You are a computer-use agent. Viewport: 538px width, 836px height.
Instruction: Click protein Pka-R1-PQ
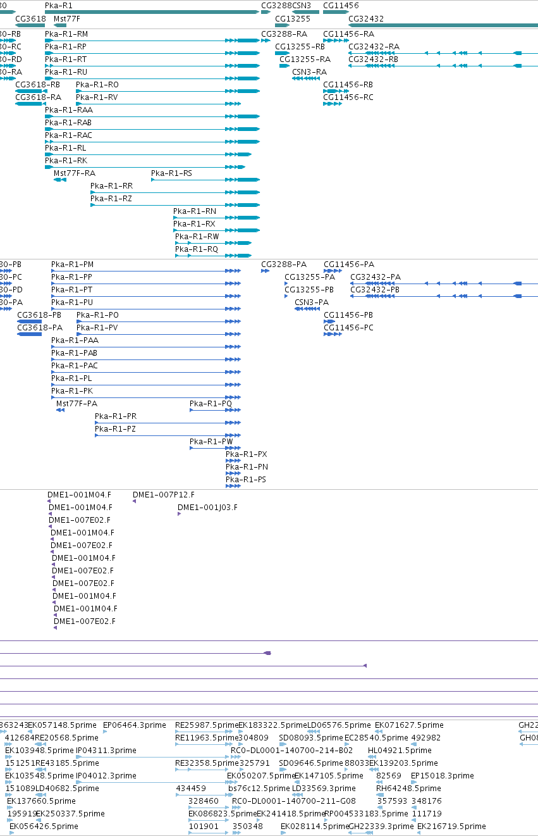click(x=211, y=404)
